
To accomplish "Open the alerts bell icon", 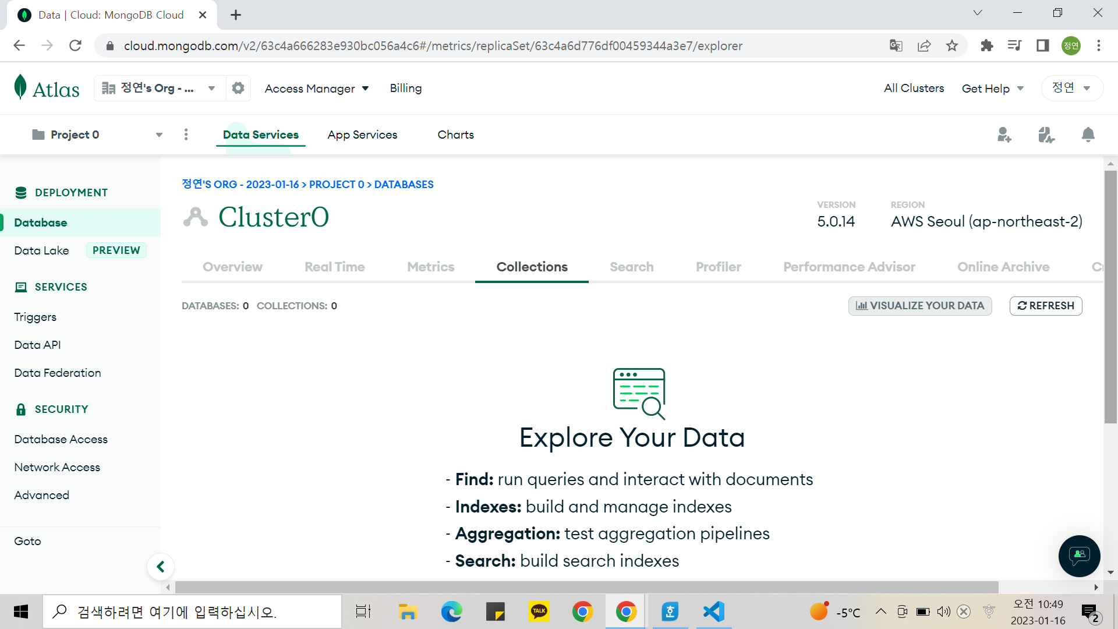I will click(x=1088, y=135).
